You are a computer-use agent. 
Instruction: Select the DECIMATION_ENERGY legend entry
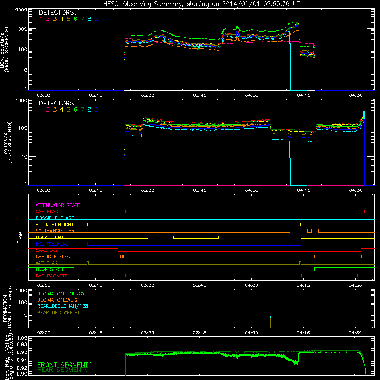click(61, 294)
